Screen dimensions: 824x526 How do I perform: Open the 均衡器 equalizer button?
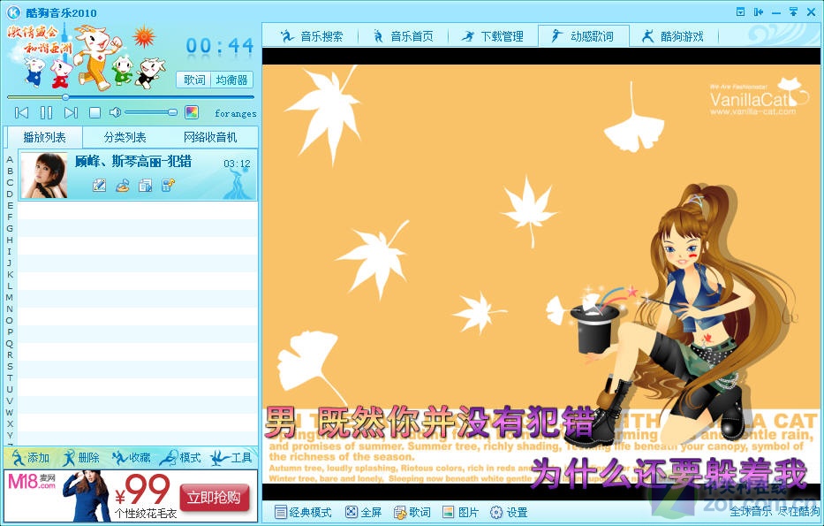(231, 80)
